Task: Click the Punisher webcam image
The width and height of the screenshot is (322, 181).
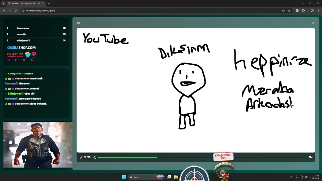Action: click(x=38, y=145)
